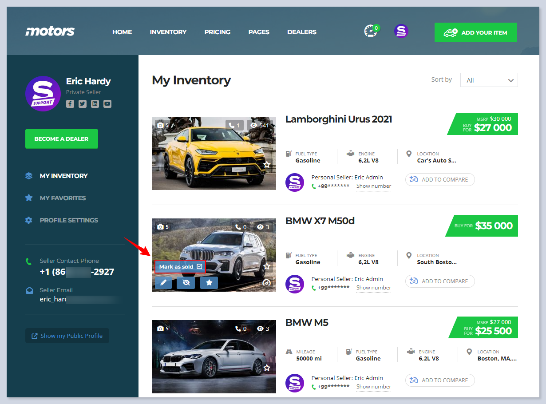Expand the Inventory menu in navigation
Image resolution: width=546 pixels, height=404 pixels.
(x=168, y=32)
